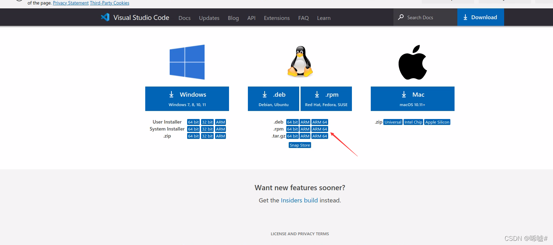Select Mac .zip Intel Chip
Image resolution: width=553 pixels, height=245 pixels.
coord(413,122)
